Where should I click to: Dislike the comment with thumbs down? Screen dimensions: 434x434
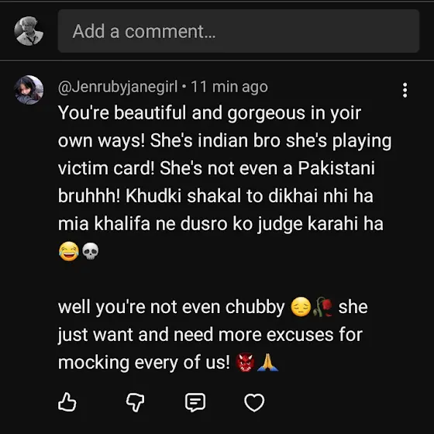click(135, 402)
